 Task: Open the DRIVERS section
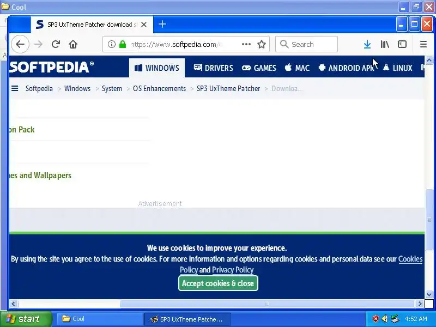[x=213, y=68]
